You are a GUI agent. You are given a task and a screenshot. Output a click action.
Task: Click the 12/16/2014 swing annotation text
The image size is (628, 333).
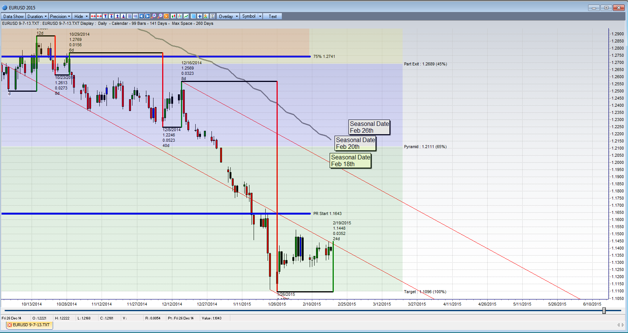tap(192, 71)
